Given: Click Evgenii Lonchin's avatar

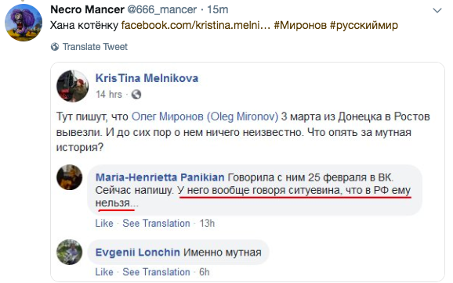Looking at the screenshot, I should pos(69,253).
